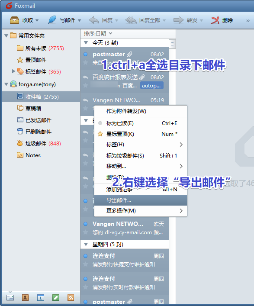Collapse the 今天 (3 封) group
The width and height of the screenshot is (254, 306).
tap(86, 43)
